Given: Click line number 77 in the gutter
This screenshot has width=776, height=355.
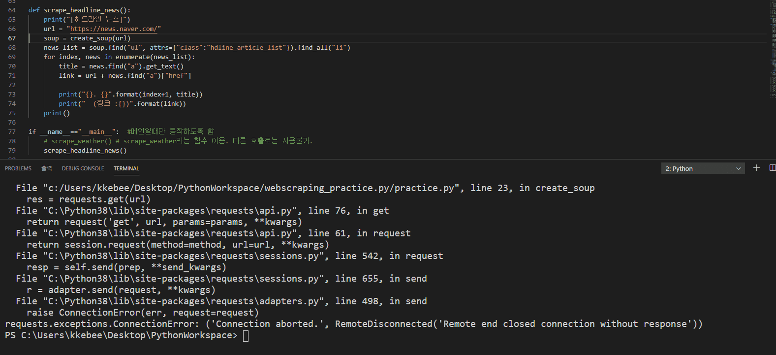Looking at the screenshot, I should point(12,132).
